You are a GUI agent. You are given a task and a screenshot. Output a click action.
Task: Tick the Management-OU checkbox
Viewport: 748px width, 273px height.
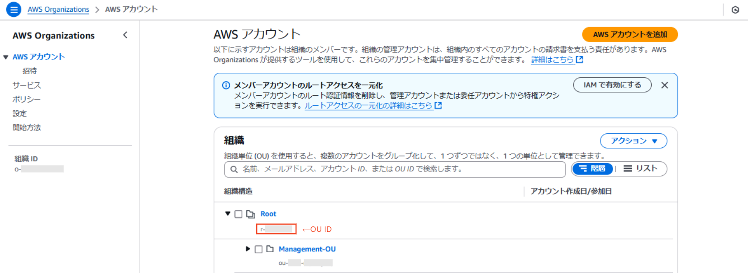(x=258, y=249)
